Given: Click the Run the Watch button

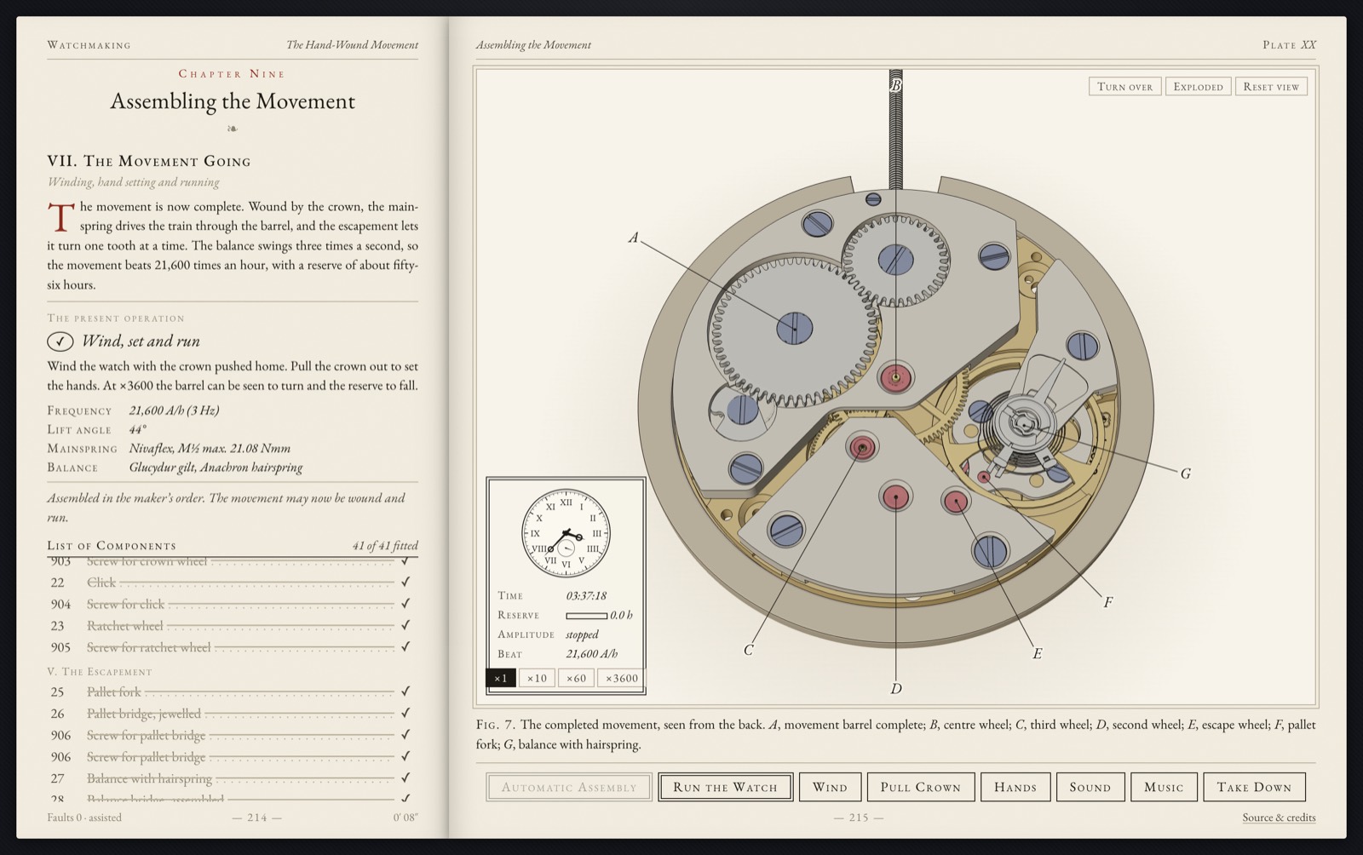Looking at the screenshot, I should [725, 787].
